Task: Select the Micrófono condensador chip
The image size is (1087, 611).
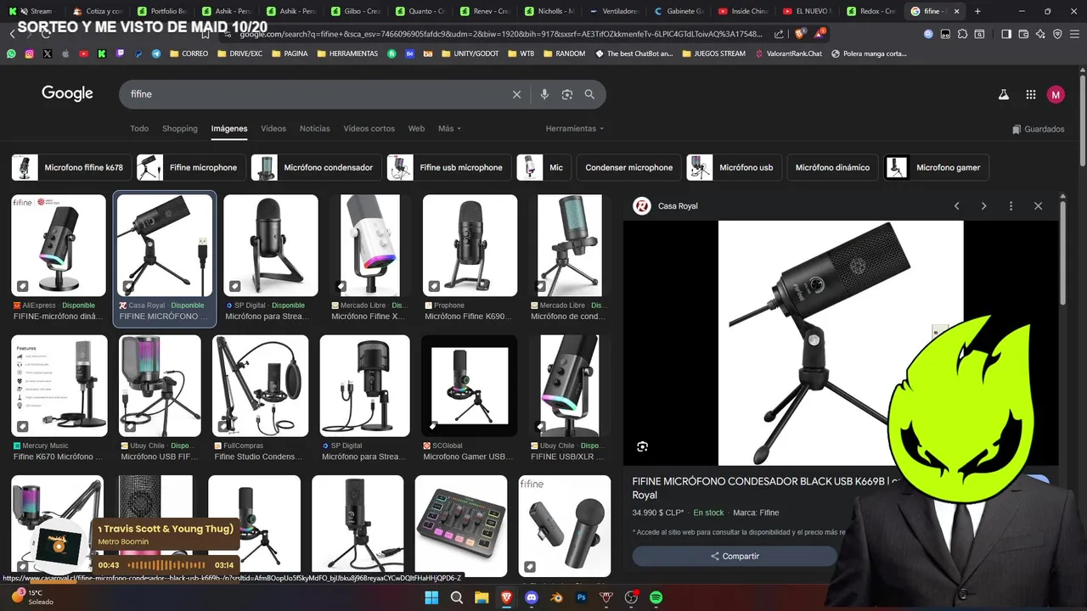Action: pos(316,167)
